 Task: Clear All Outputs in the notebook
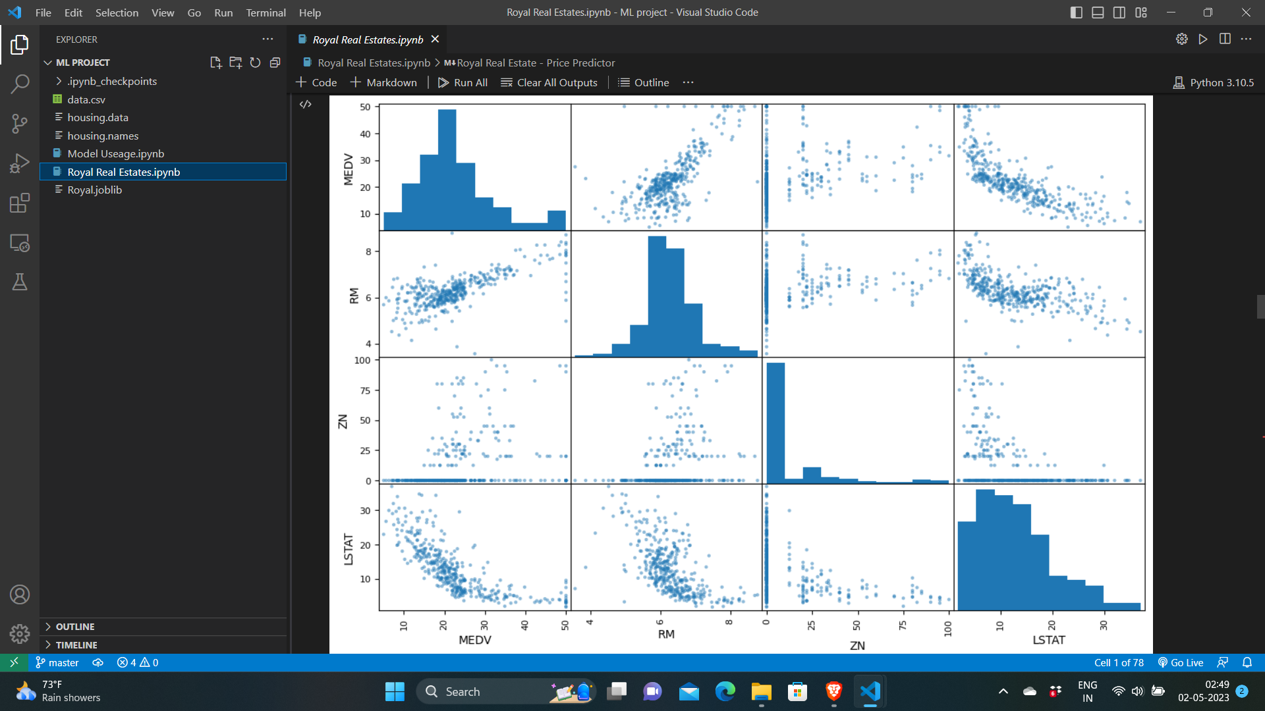[x=549, y=82]
